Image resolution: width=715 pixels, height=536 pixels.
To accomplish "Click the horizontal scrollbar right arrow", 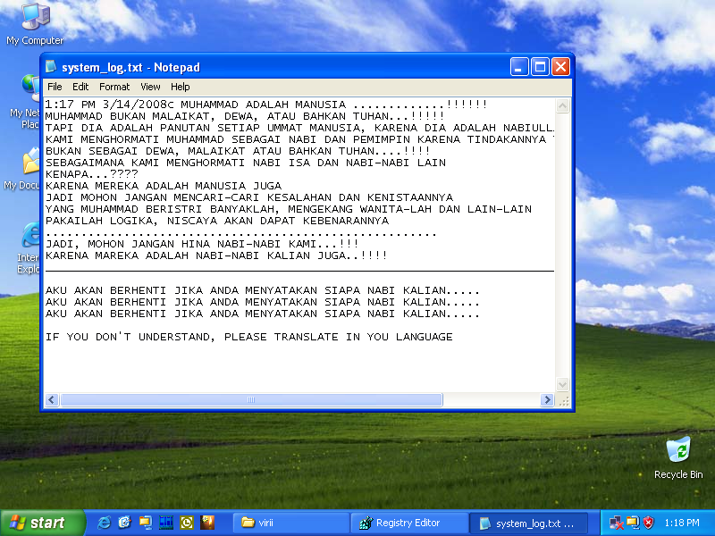I will (547, 399).
